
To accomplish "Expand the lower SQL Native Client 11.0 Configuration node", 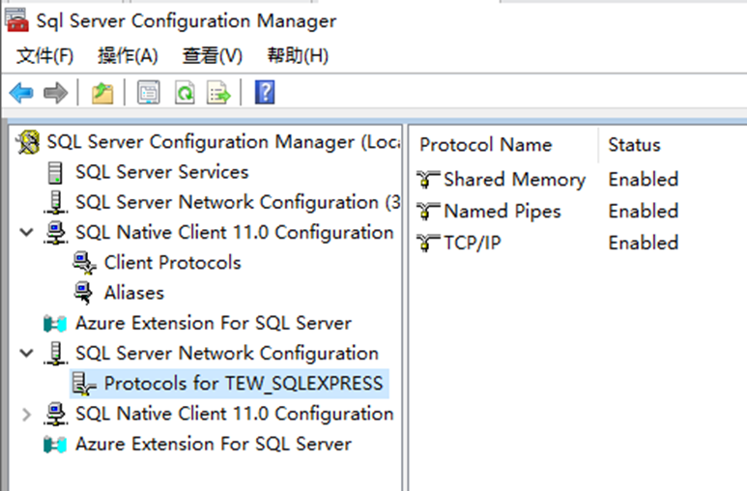I will 27,415.
